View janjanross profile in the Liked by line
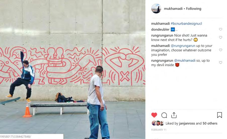 coord(187,123)
